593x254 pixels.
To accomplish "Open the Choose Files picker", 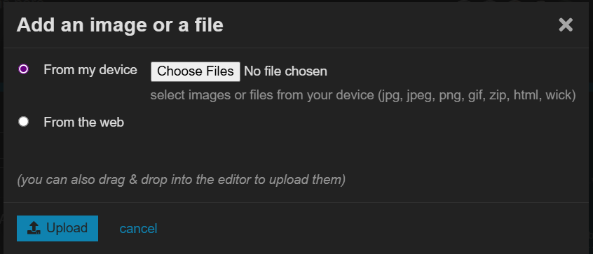I will click(x=195, y=71).
